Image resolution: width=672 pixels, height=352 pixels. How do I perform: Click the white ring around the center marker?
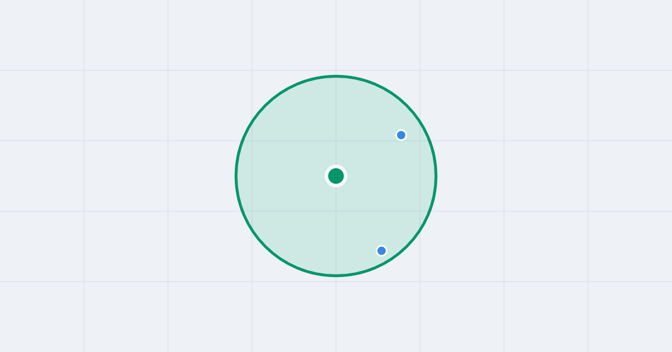pyautogui.click(x=336, y=167)
